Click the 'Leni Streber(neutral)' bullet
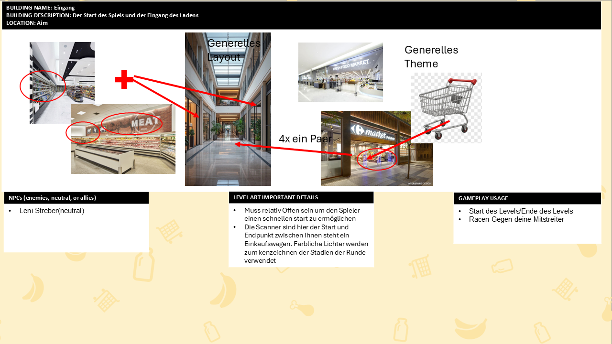This screenshot has height=344, width=612. pos(52,211)
